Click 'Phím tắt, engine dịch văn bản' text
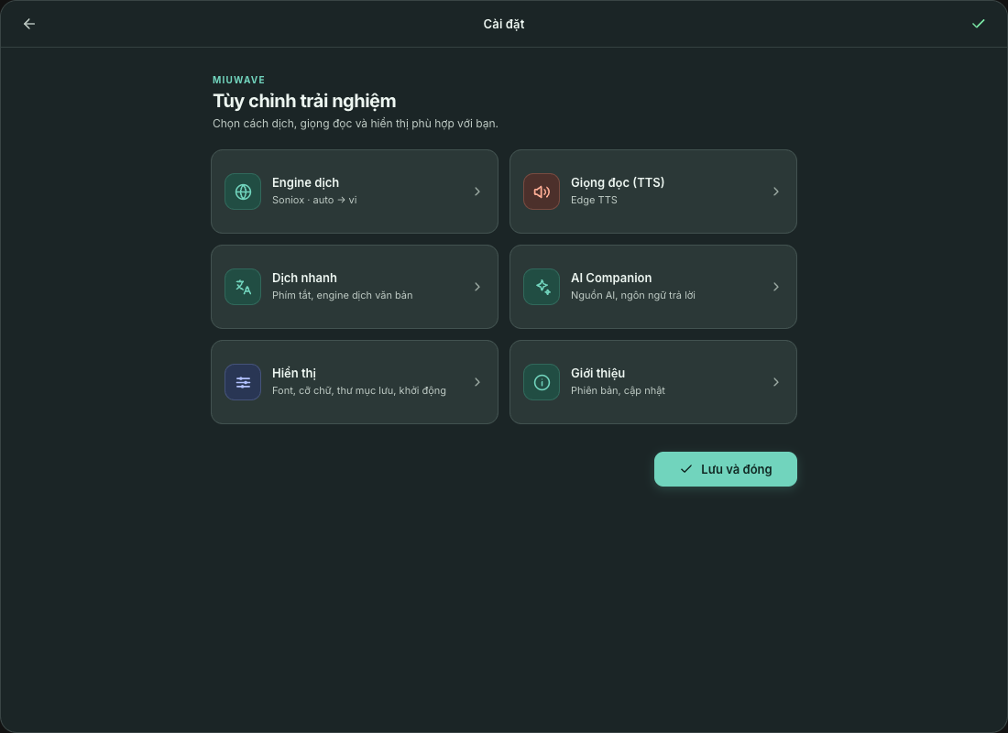 (x=342, y=295)
